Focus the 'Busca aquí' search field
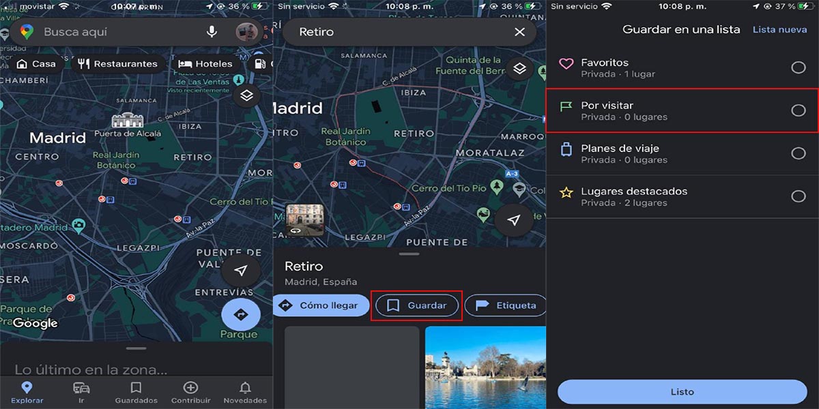The height and width of the screenshot is (409, 819). click(136, 32)
